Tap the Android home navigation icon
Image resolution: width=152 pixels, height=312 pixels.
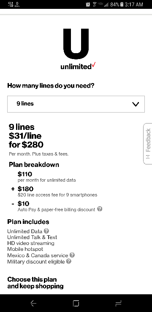pyautogui.click(x=76, y=303)
